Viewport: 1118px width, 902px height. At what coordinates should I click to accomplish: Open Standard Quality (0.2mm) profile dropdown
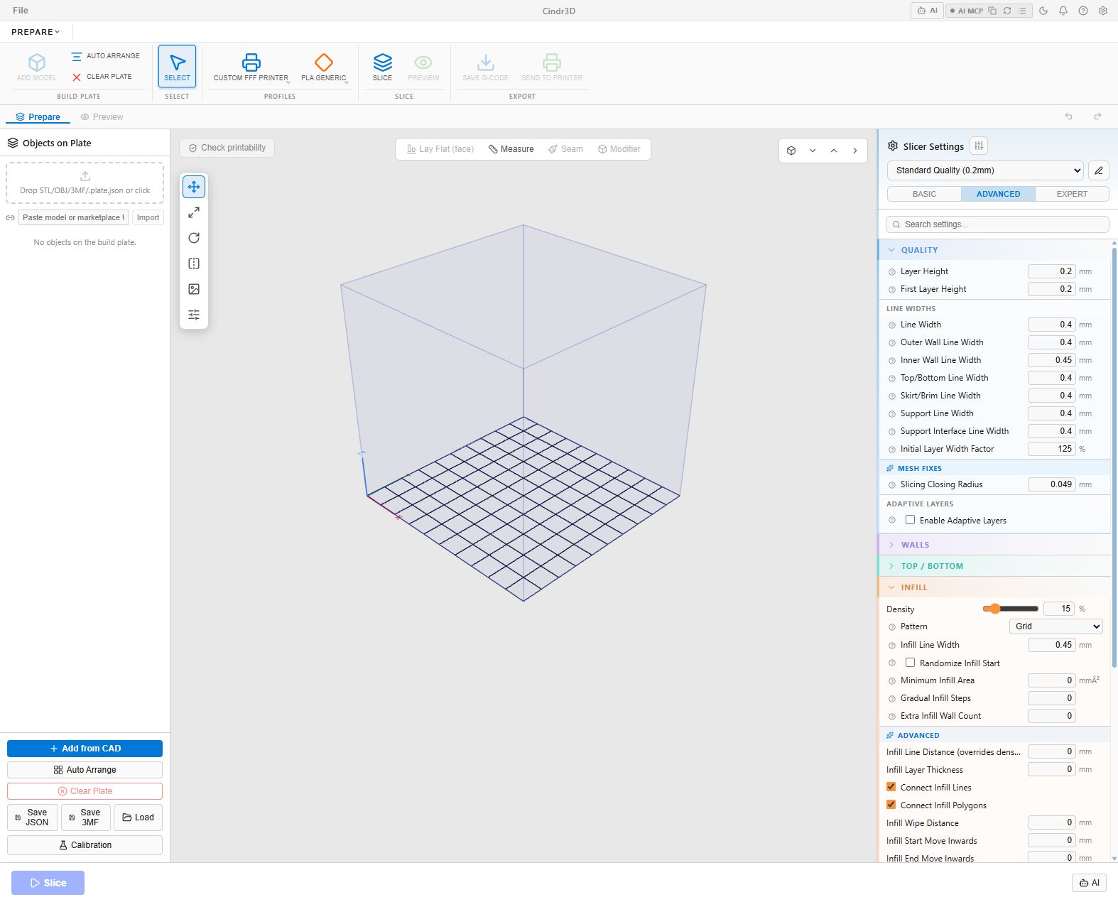[x=986, y=170]
